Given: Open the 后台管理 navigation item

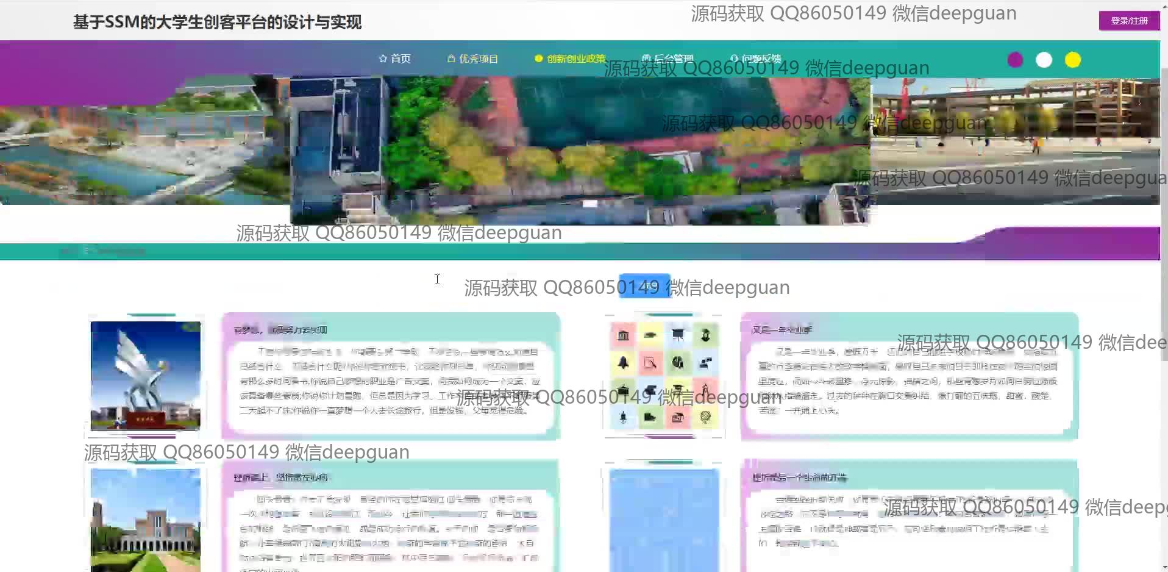Looking at the screenshot, I should pyautogui.click(x=673, y=59).
